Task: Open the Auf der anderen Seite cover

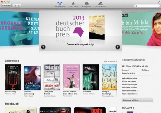Action: point(71,77)
